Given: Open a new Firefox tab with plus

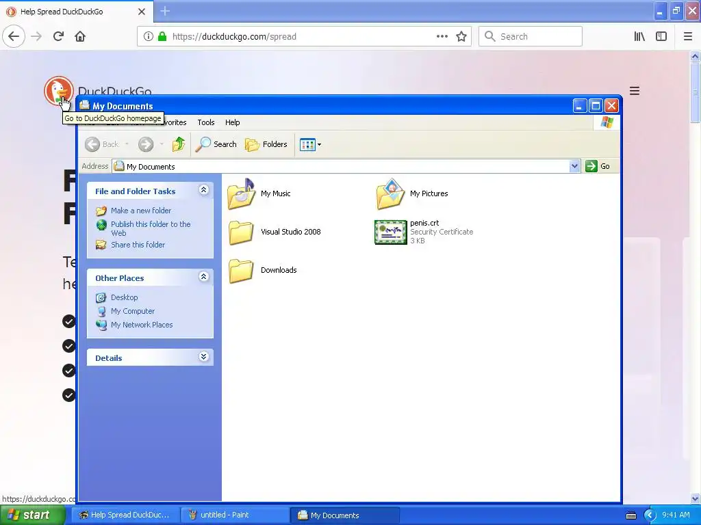Looking at the screenshot, I should click(165, 11).
